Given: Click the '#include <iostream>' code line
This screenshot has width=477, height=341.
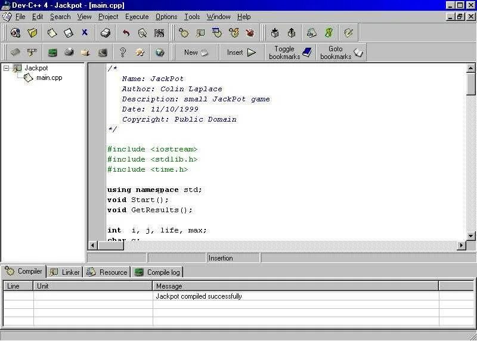Looking at the screenshot, I should click(152, 150).
